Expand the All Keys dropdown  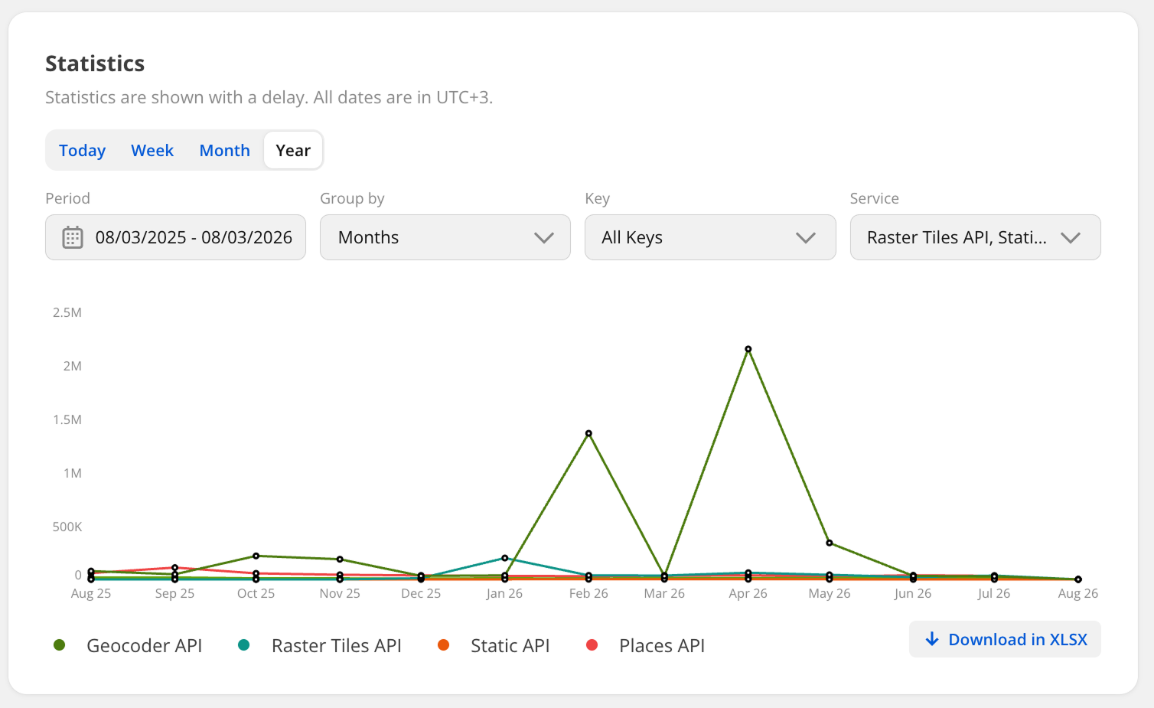(710, 237)
